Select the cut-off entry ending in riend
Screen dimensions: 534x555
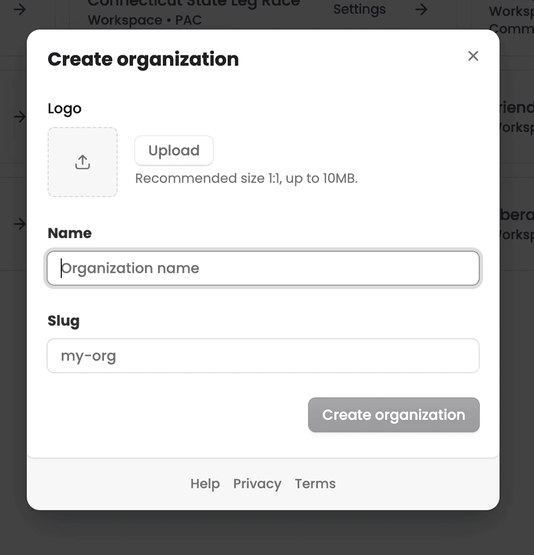point(515,117)
